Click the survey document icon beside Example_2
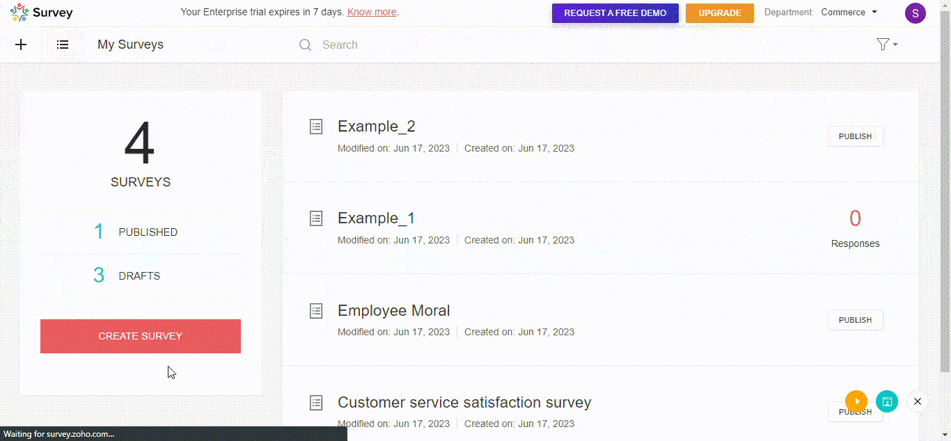 (x=316, y=127)
